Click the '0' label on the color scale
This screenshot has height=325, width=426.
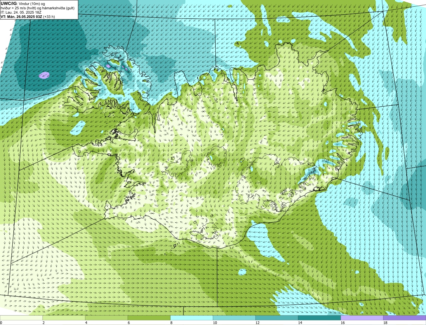(x=1, y=323)
